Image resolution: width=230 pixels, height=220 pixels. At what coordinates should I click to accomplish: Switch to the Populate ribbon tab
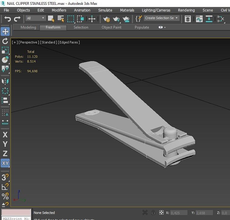coord(142,27)
